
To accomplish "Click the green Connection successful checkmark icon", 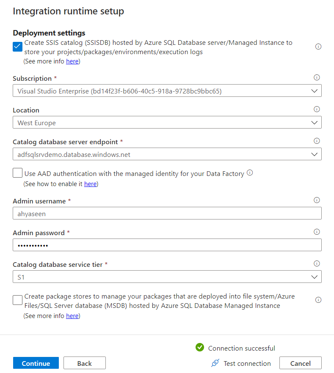I will tap(199, 348).
